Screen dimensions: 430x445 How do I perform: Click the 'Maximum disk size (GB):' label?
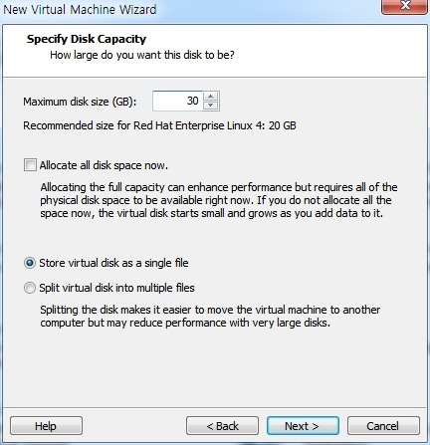click(80, 102)
